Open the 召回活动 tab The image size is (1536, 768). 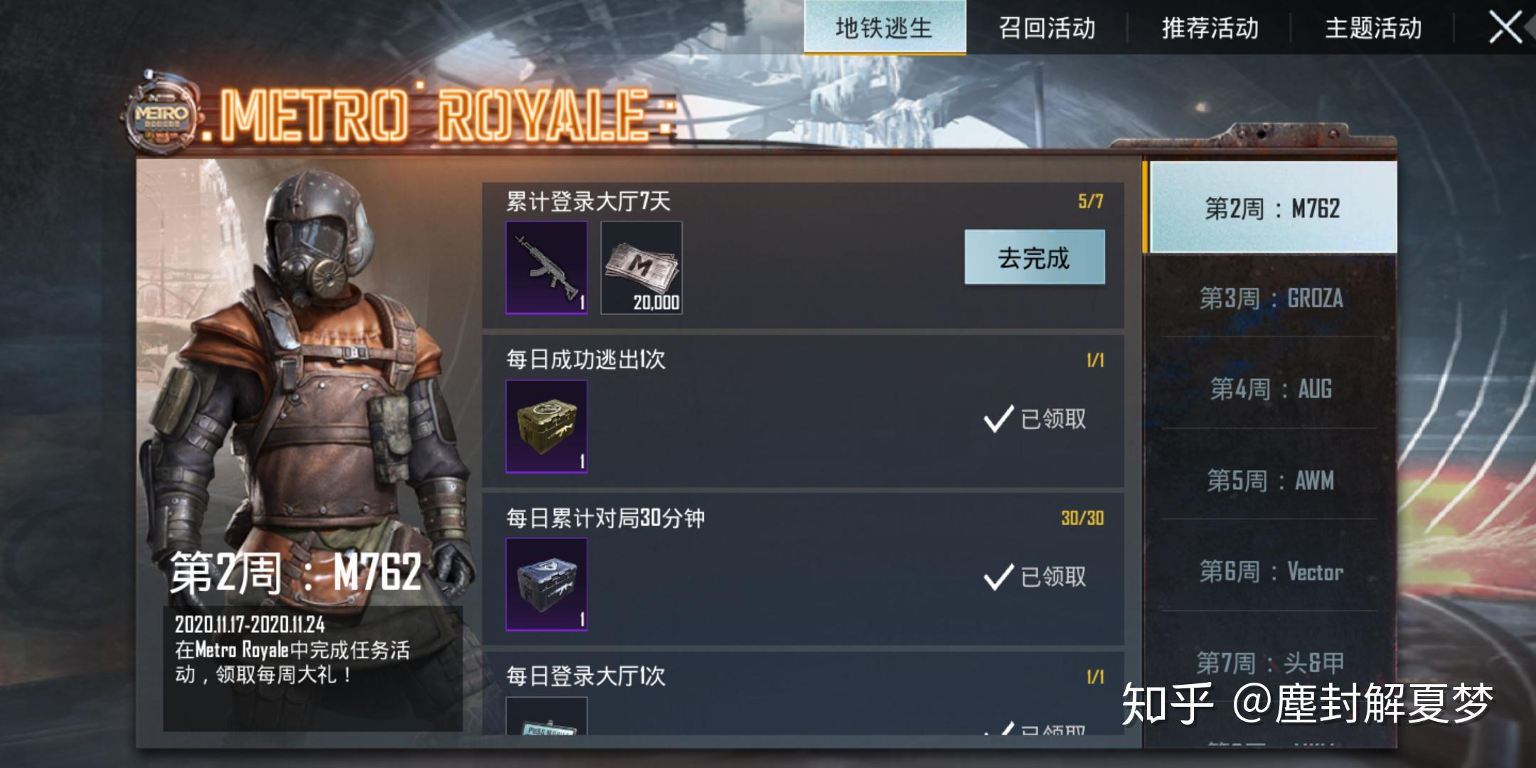pyautogui.click(x=1047, y=28)
